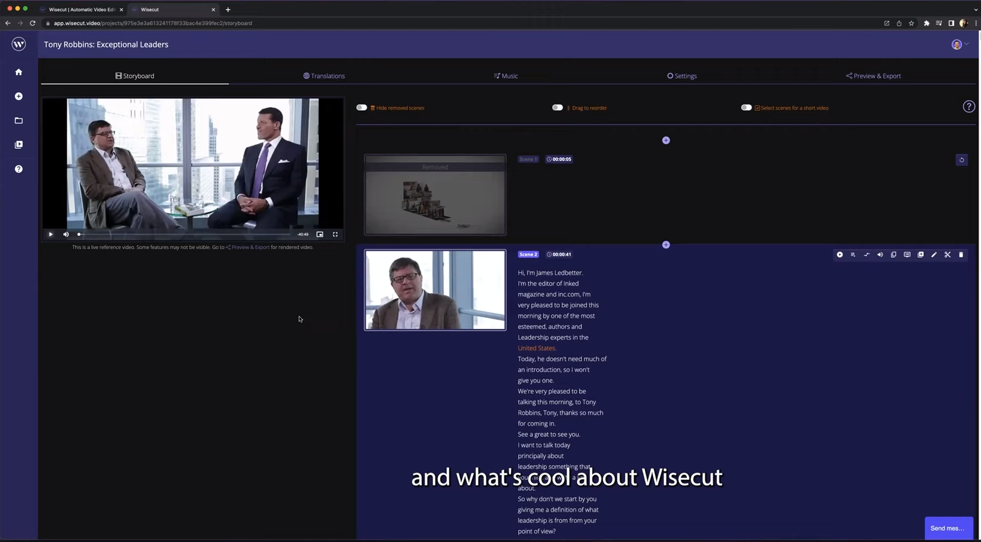Screen dimensions: 981x542
Task: Open the Music tab
Action: pyautogui.click(x=506, y=76)
